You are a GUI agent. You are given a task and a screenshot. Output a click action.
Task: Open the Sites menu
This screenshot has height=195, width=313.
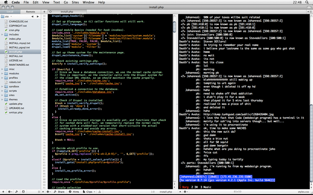[75, 2]
